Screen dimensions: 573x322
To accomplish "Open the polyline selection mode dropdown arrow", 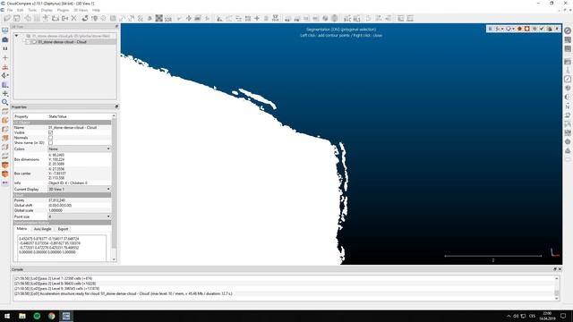I will (x=502, y=29).
